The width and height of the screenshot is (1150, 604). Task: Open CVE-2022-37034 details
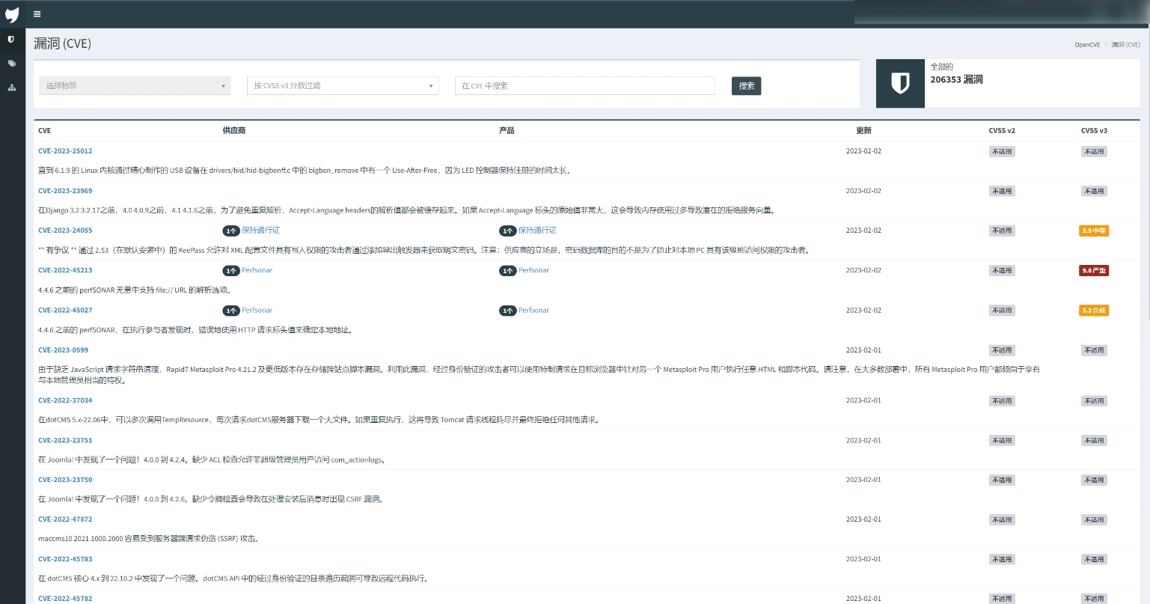[65, 400]
